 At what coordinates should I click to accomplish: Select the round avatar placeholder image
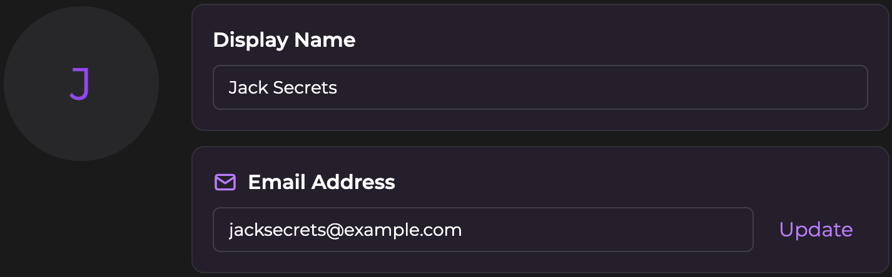tap(81, 84)
